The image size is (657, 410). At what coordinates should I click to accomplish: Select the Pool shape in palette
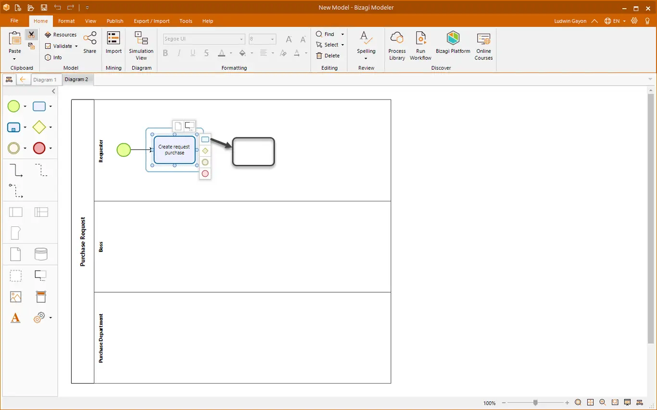(16, 212)
